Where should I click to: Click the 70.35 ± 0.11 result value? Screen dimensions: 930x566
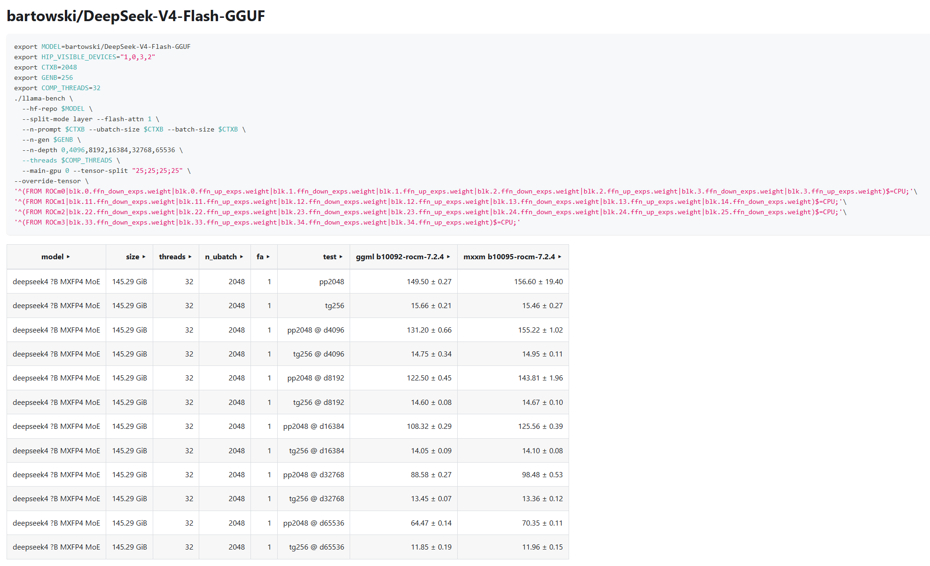click(543, 523)
